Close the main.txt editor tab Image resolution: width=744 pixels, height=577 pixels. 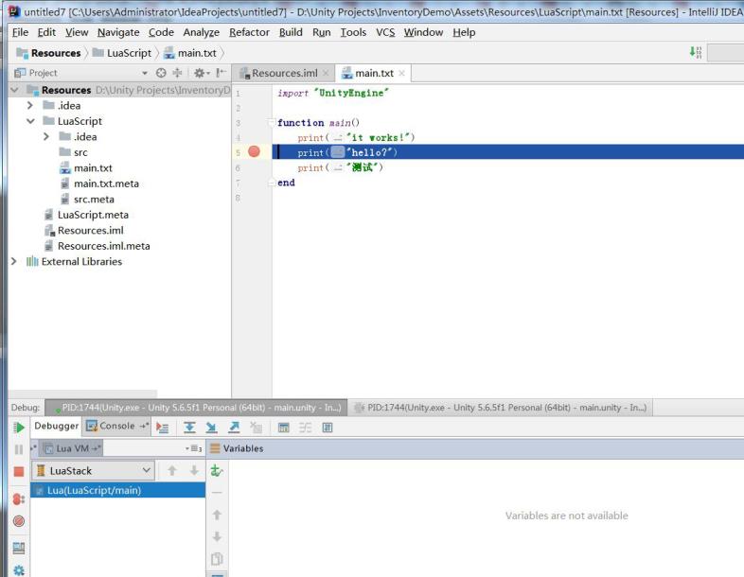(x=402, y=73)
